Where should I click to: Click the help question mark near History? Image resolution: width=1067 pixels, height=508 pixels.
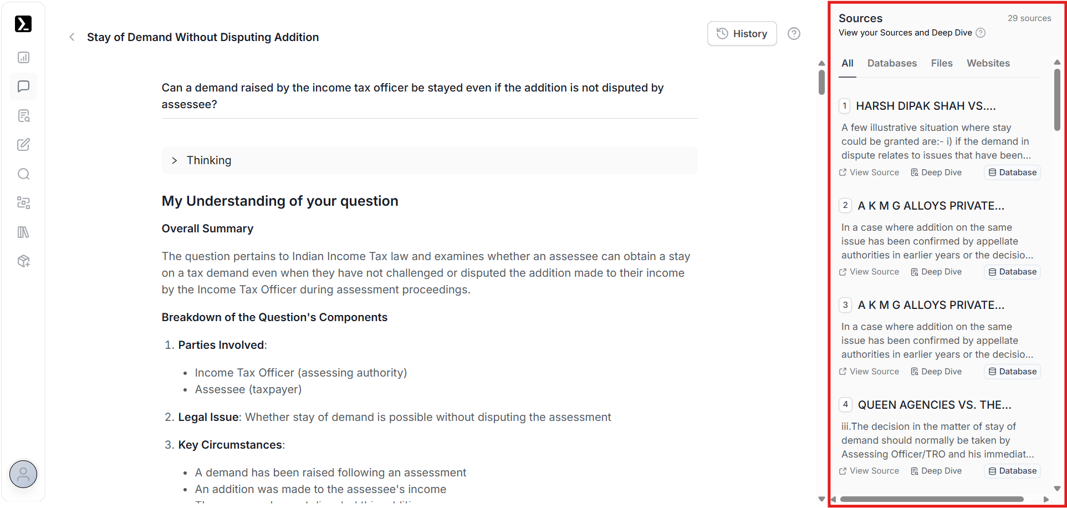[794, 34]
